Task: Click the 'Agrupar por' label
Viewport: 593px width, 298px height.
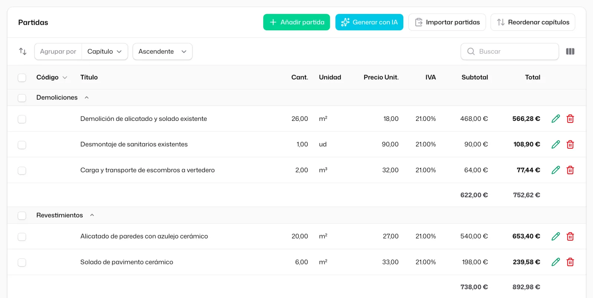Action: pos(58,51)
